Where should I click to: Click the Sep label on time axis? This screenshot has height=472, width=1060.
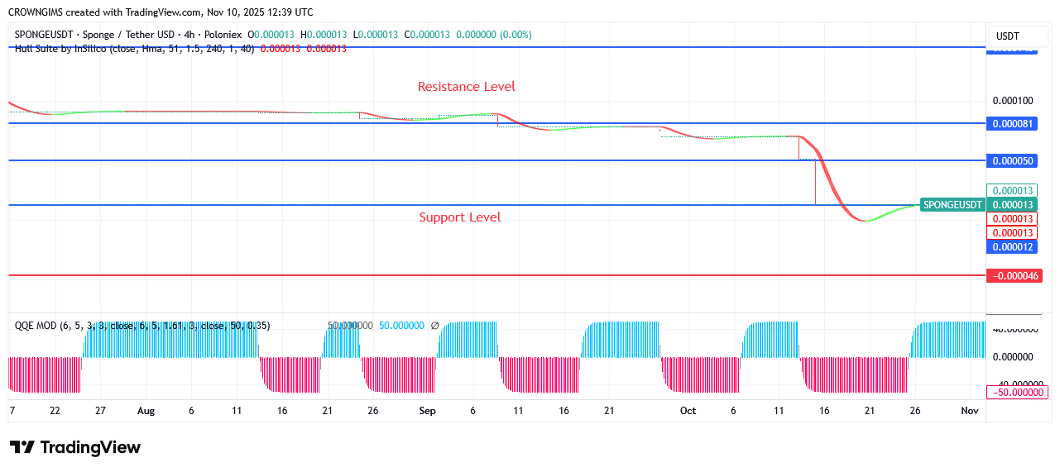427,411
